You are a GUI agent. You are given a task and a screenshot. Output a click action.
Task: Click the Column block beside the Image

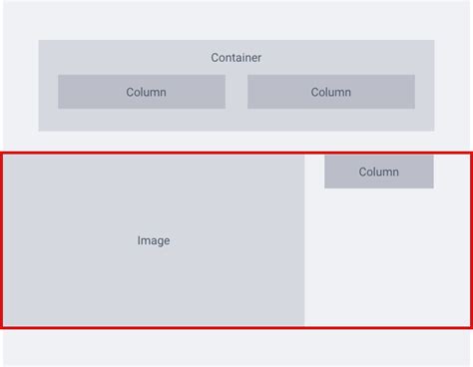pos(379,172)
